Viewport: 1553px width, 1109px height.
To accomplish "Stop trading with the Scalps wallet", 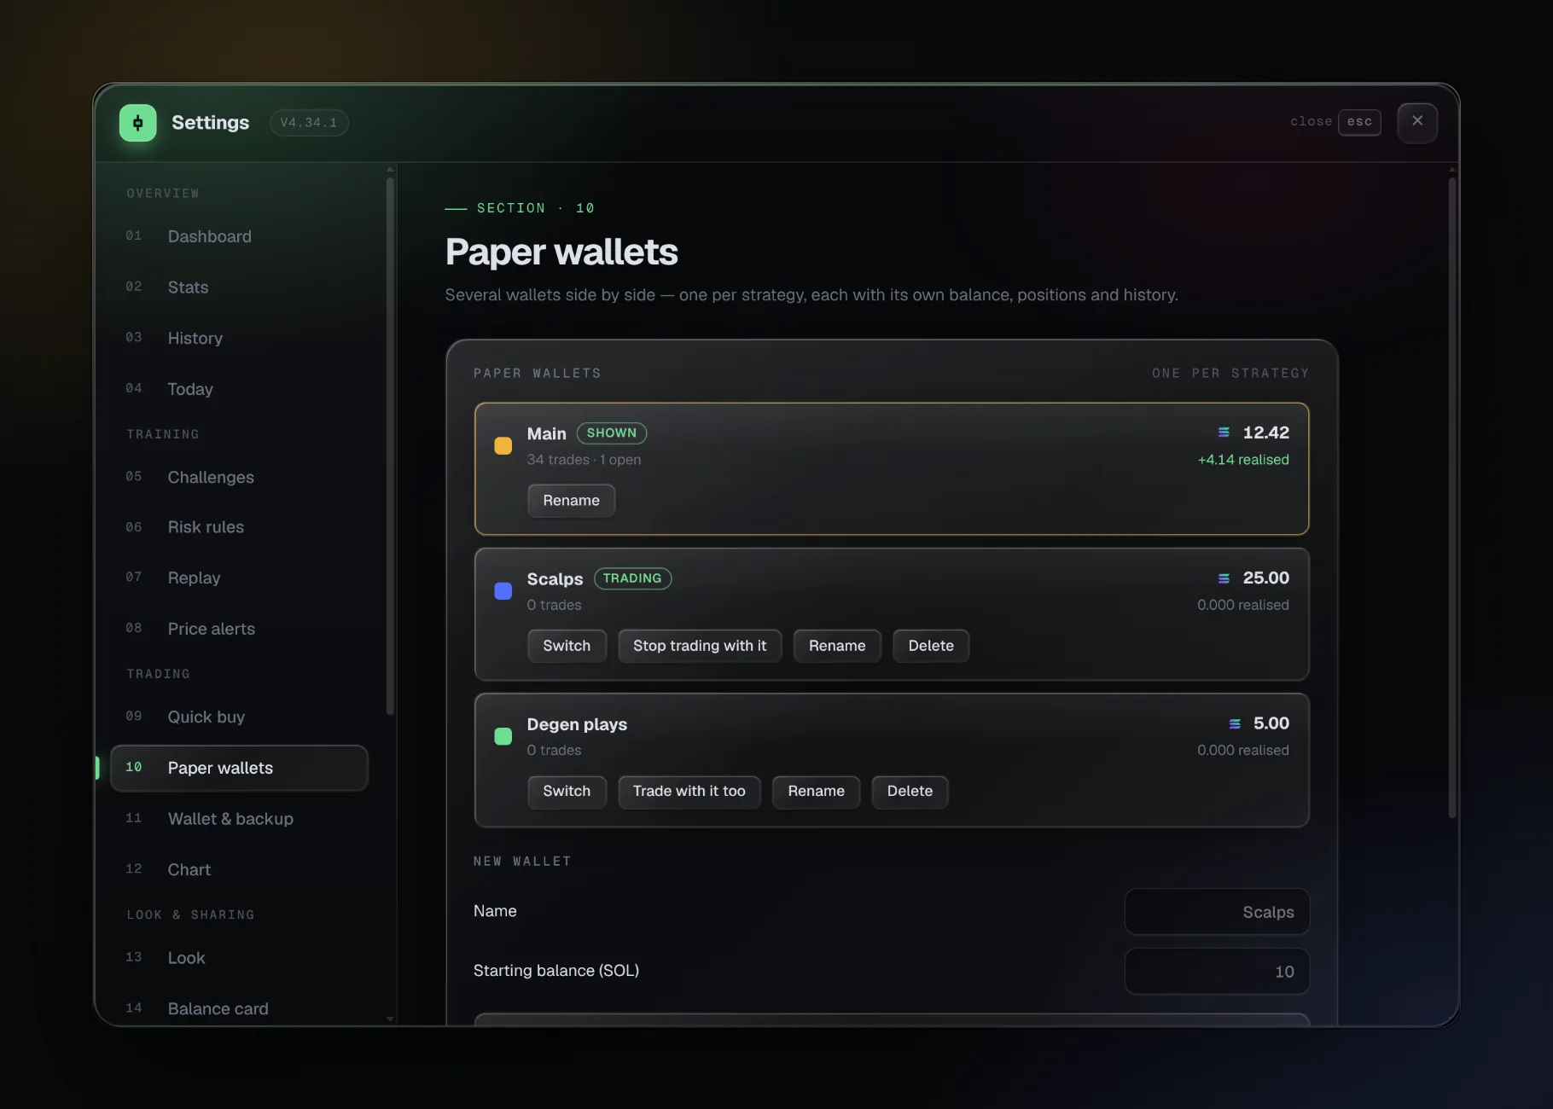I will 700,646.
